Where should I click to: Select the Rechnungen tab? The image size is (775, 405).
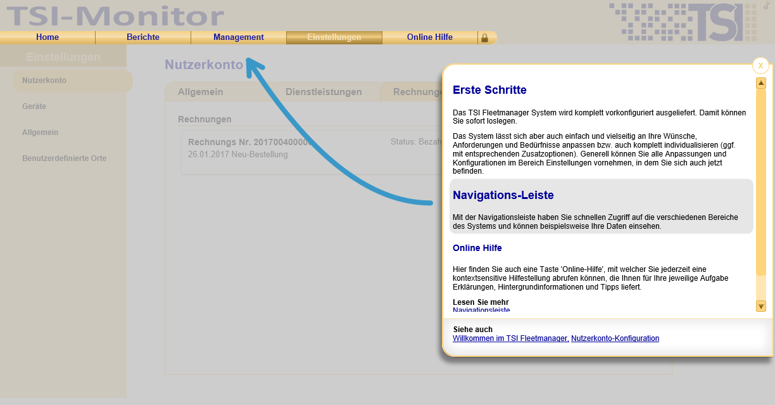[x=411, y=92]
